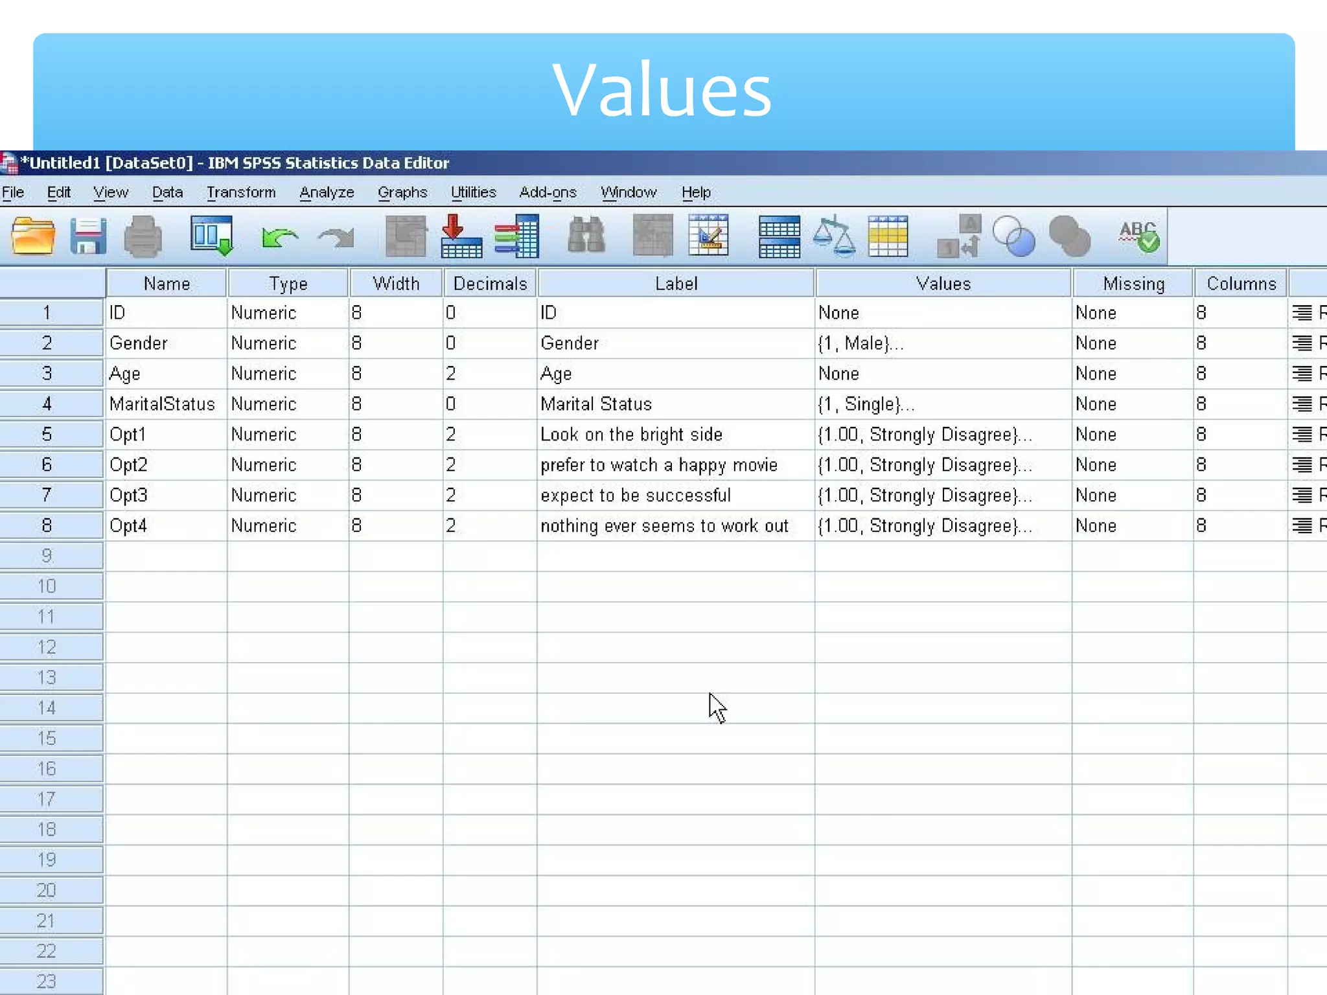
Task: Click the Find binoculars icon
Action: click(x=586, y=235)
